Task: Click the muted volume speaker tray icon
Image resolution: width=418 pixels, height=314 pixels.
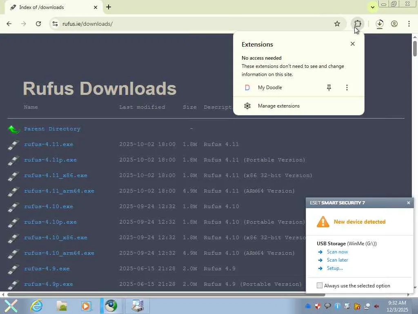Action: coord(376,306)
